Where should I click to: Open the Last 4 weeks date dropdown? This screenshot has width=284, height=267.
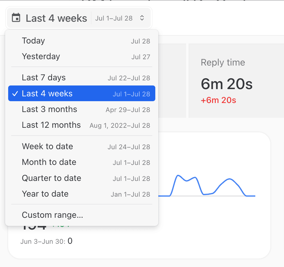(79, 18)
